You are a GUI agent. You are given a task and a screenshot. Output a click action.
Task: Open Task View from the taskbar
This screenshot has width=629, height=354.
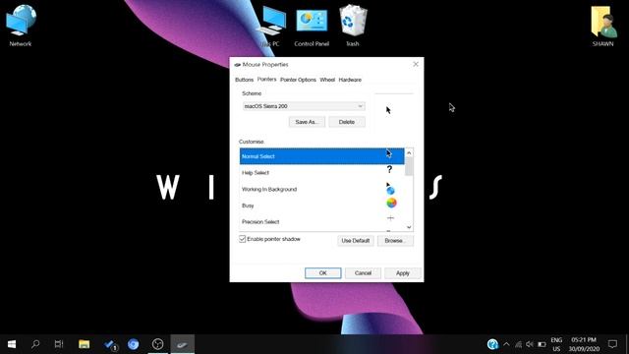pos(59,344)
